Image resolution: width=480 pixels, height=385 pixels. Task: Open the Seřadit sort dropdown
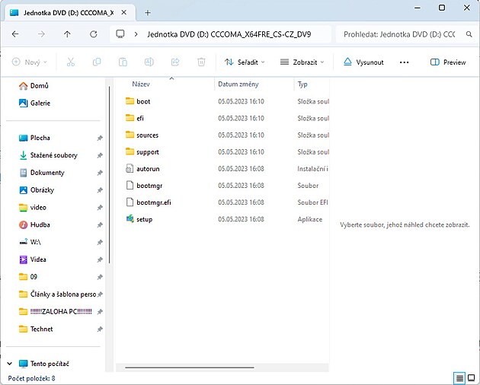244,62
